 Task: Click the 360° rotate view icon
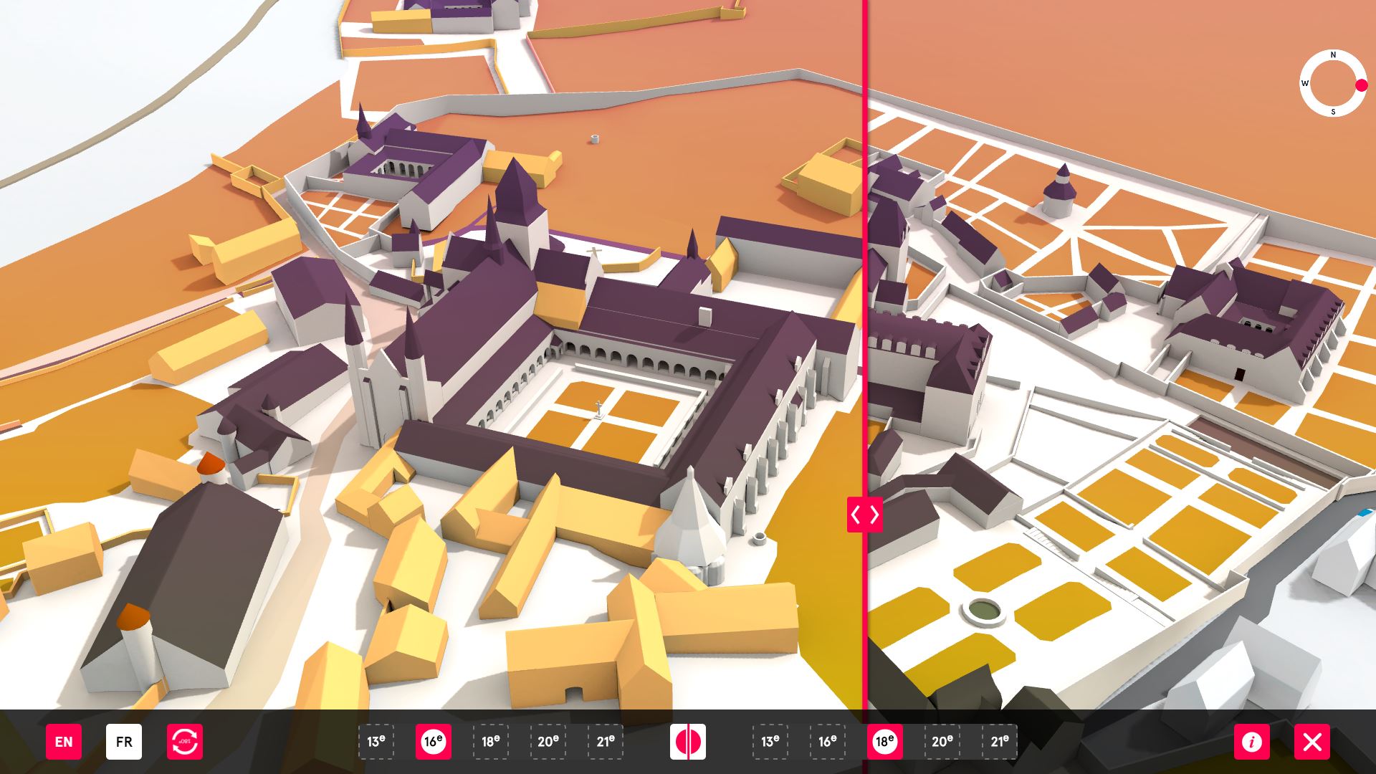(x=185, y=742)
